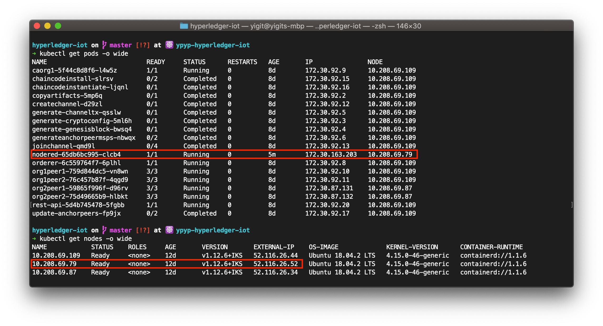Click the first ypyp-hyperledger-iot context name

tap(213, 45)
